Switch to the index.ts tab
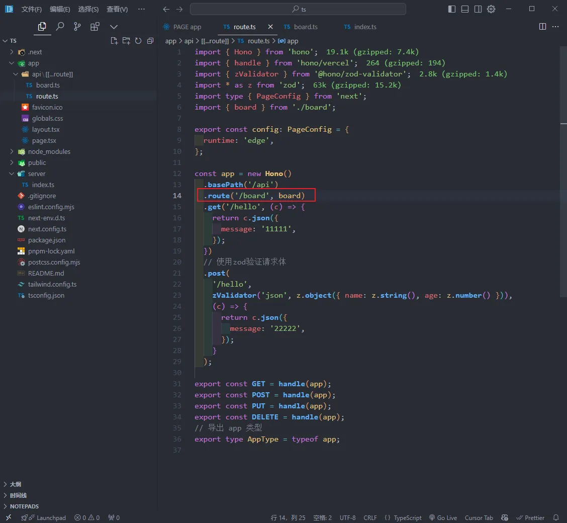The width and height of the screenshot is (567, 523). coord(360,27)
